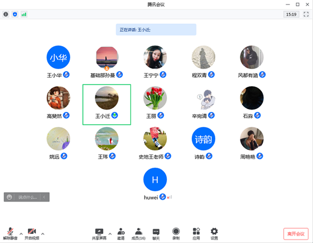Click the 正在讲话 speaker banner

pyautogui.click(x=156, y=30)
